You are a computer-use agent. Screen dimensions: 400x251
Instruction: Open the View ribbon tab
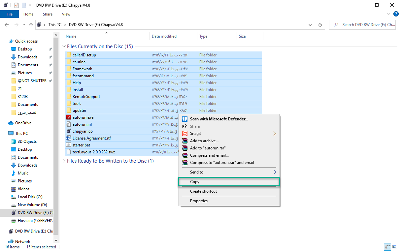pyautogui.click(x=66, y=14)
